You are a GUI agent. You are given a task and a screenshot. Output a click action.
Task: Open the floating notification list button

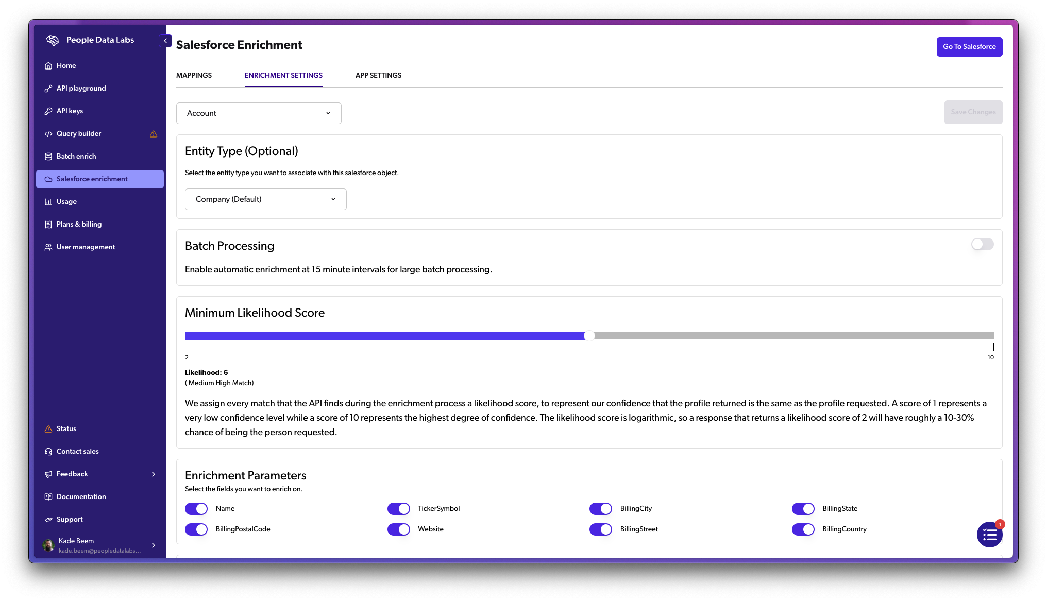coord(990,535)
